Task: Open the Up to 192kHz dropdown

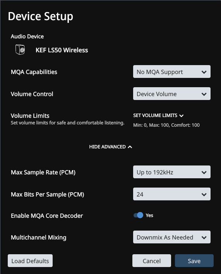Action: pyautogui.click(x=172, y=172)
